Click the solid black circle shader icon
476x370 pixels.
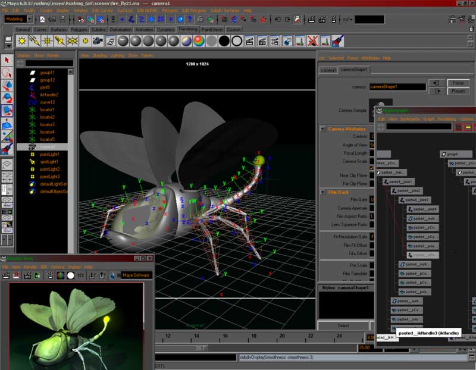click(x=224, y=41)
